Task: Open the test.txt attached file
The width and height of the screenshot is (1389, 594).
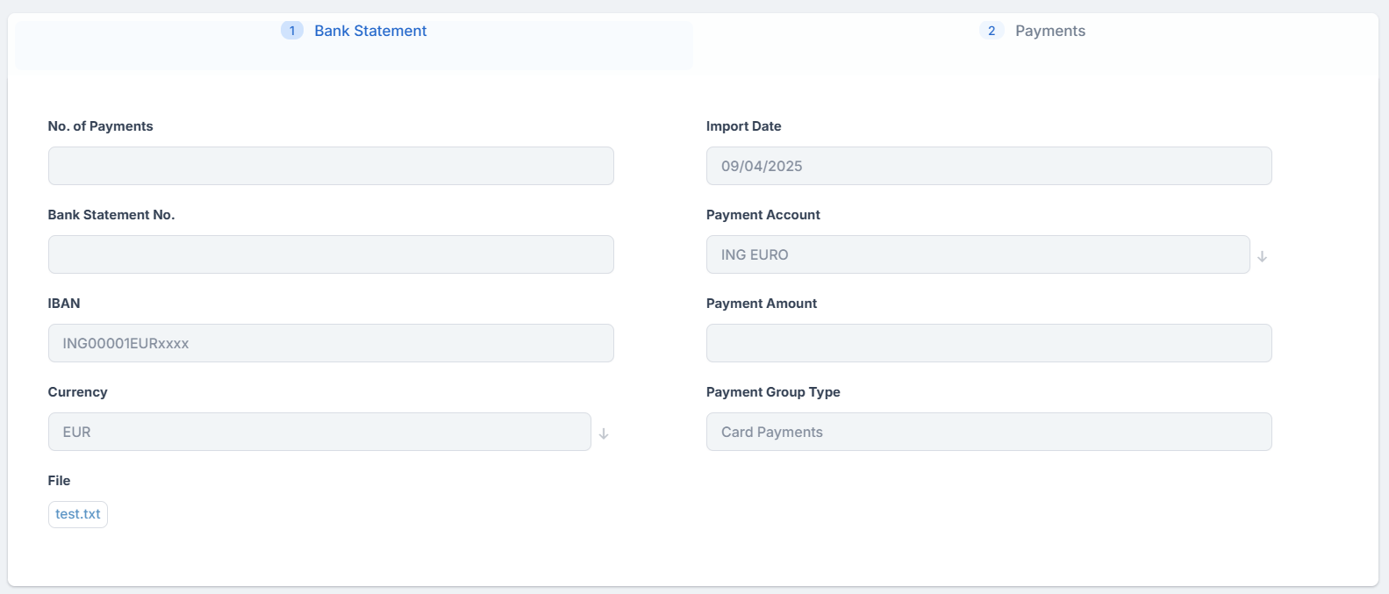Action: [x=78, y=514]
